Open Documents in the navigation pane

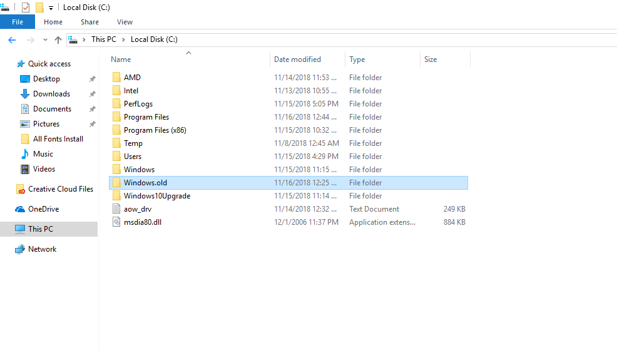click(53, 109)
